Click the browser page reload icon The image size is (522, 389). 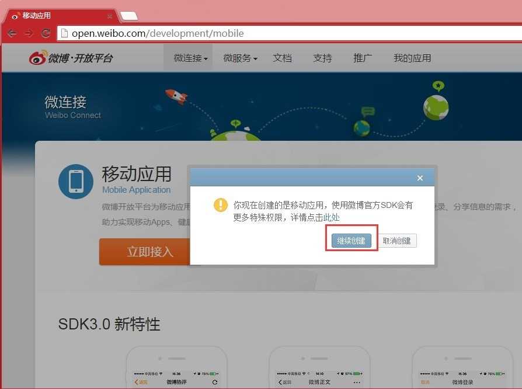coord(46,33)
